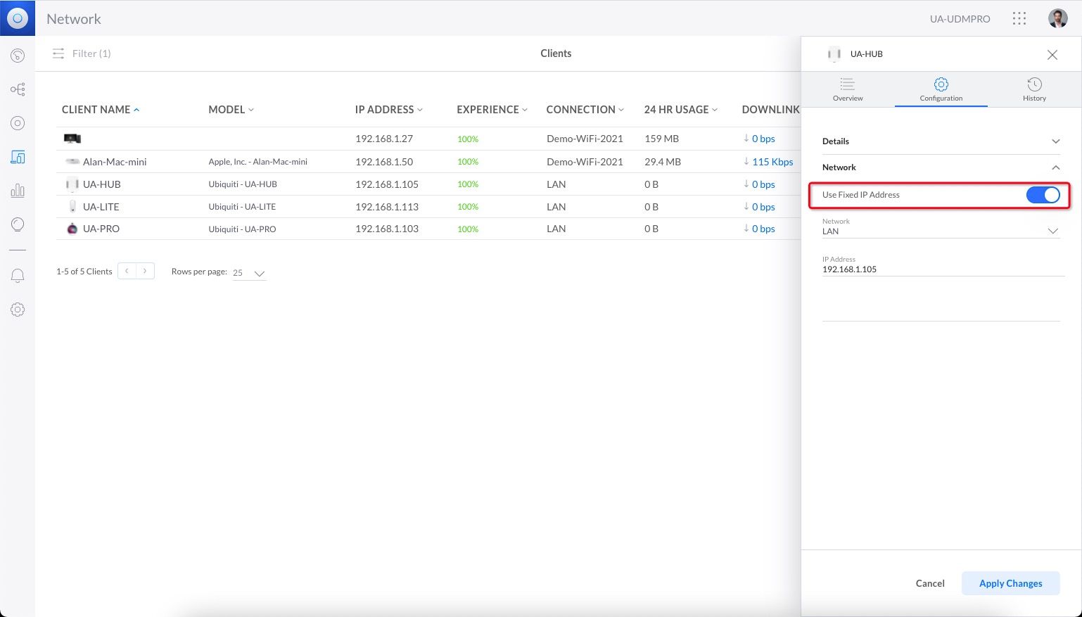Image resolution: width=1082 pixels, height=617 pixels.
Task: Click the user profile avatar
Action: point(1057,18)
